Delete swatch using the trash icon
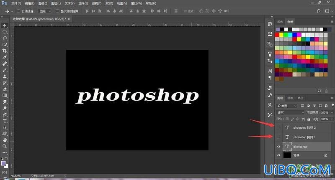The width and height of the screenshot is (335, 180). point(326,91)
